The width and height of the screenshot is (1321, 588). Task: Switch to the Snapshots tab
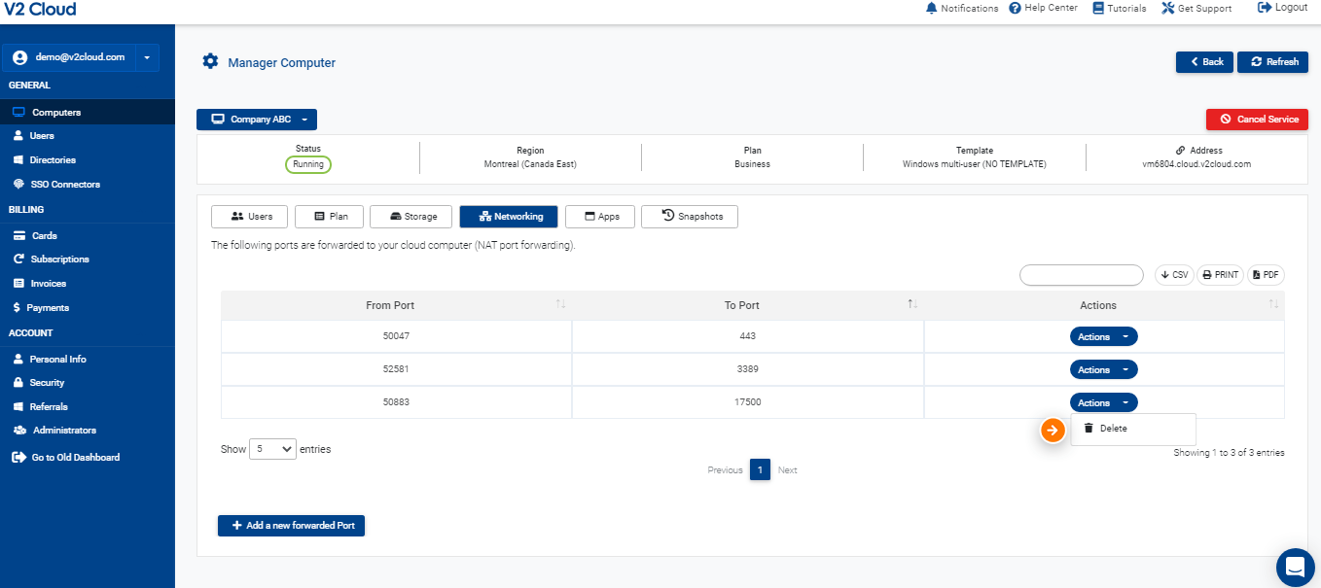689,217
